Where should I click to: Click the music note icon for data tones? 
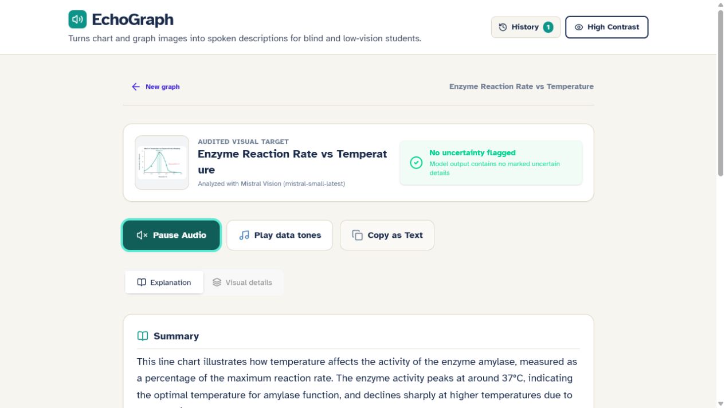click(x=244, y=235)
